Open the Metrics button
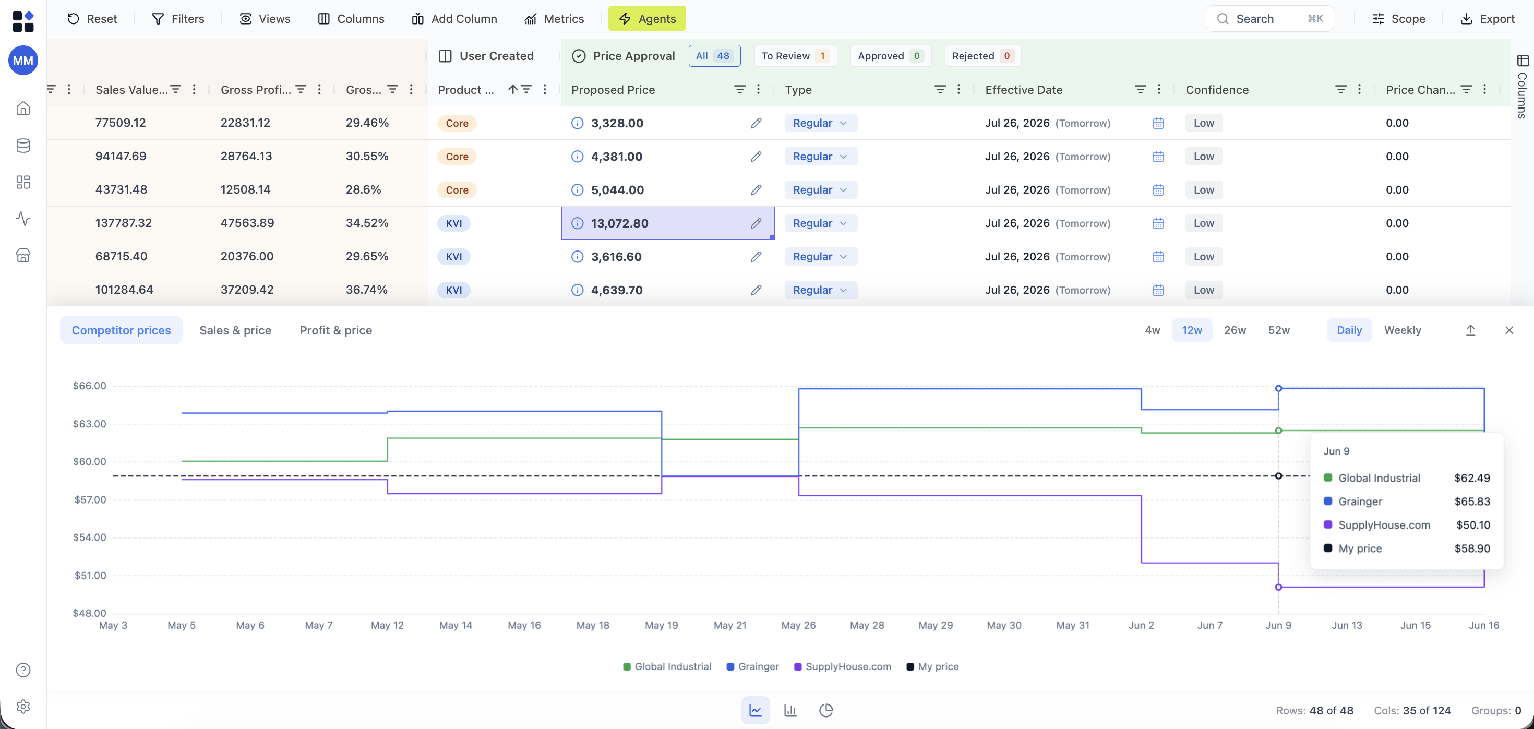Image resolution: width=1534 pixels, height=729 pixels. pos(554,18)
